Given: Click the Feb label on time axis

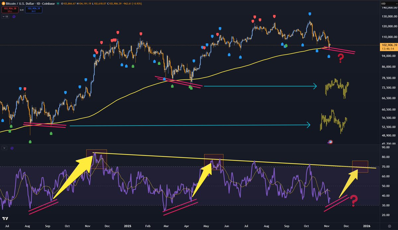Looking at the screenshot, I should coord(148,226).
